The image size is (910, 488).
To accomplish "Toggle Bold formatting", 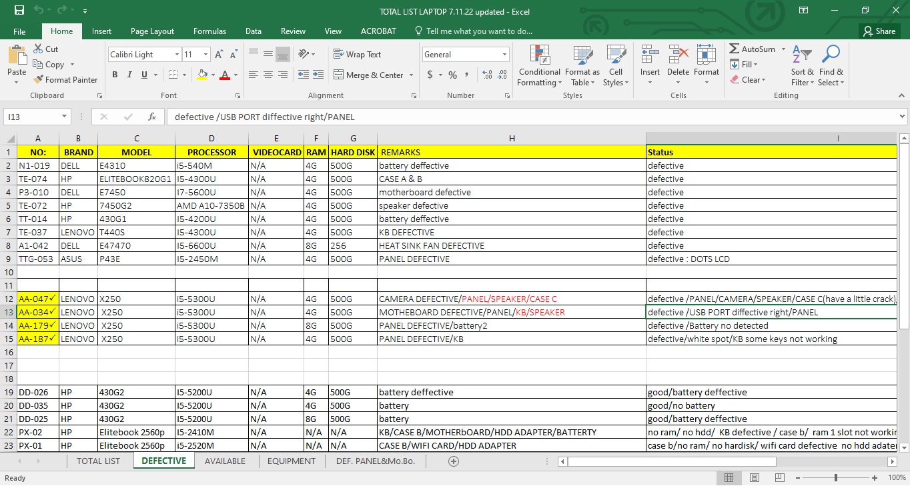I will 115,75.
